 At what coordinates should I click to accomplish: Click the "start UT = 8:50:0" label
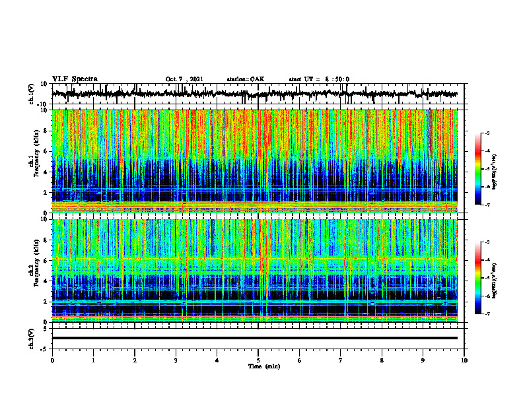319,79
